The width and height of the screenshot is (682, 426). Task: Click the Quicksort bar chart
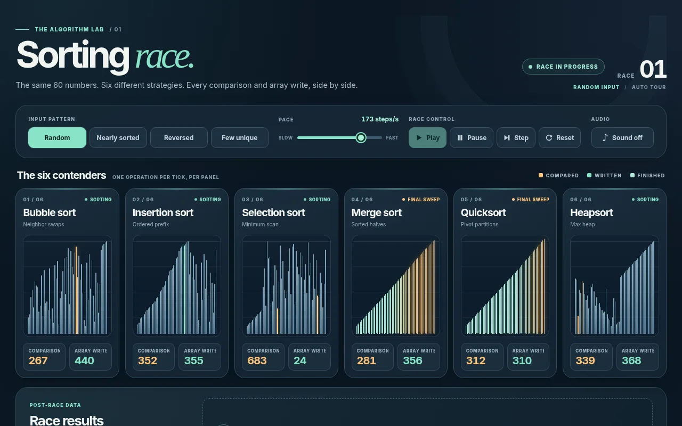pyautogui.click(x=505, y=286)
